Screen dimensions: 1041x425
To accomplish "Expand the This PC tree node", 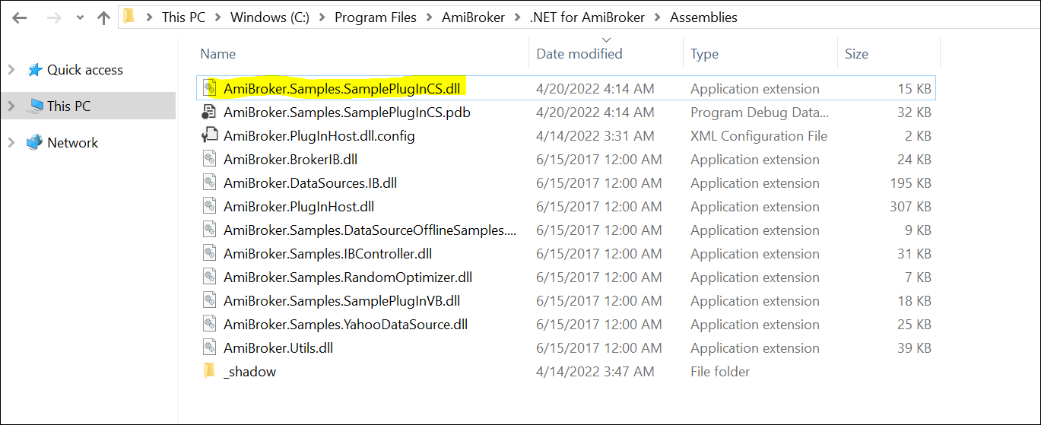I will coord(11,106).
